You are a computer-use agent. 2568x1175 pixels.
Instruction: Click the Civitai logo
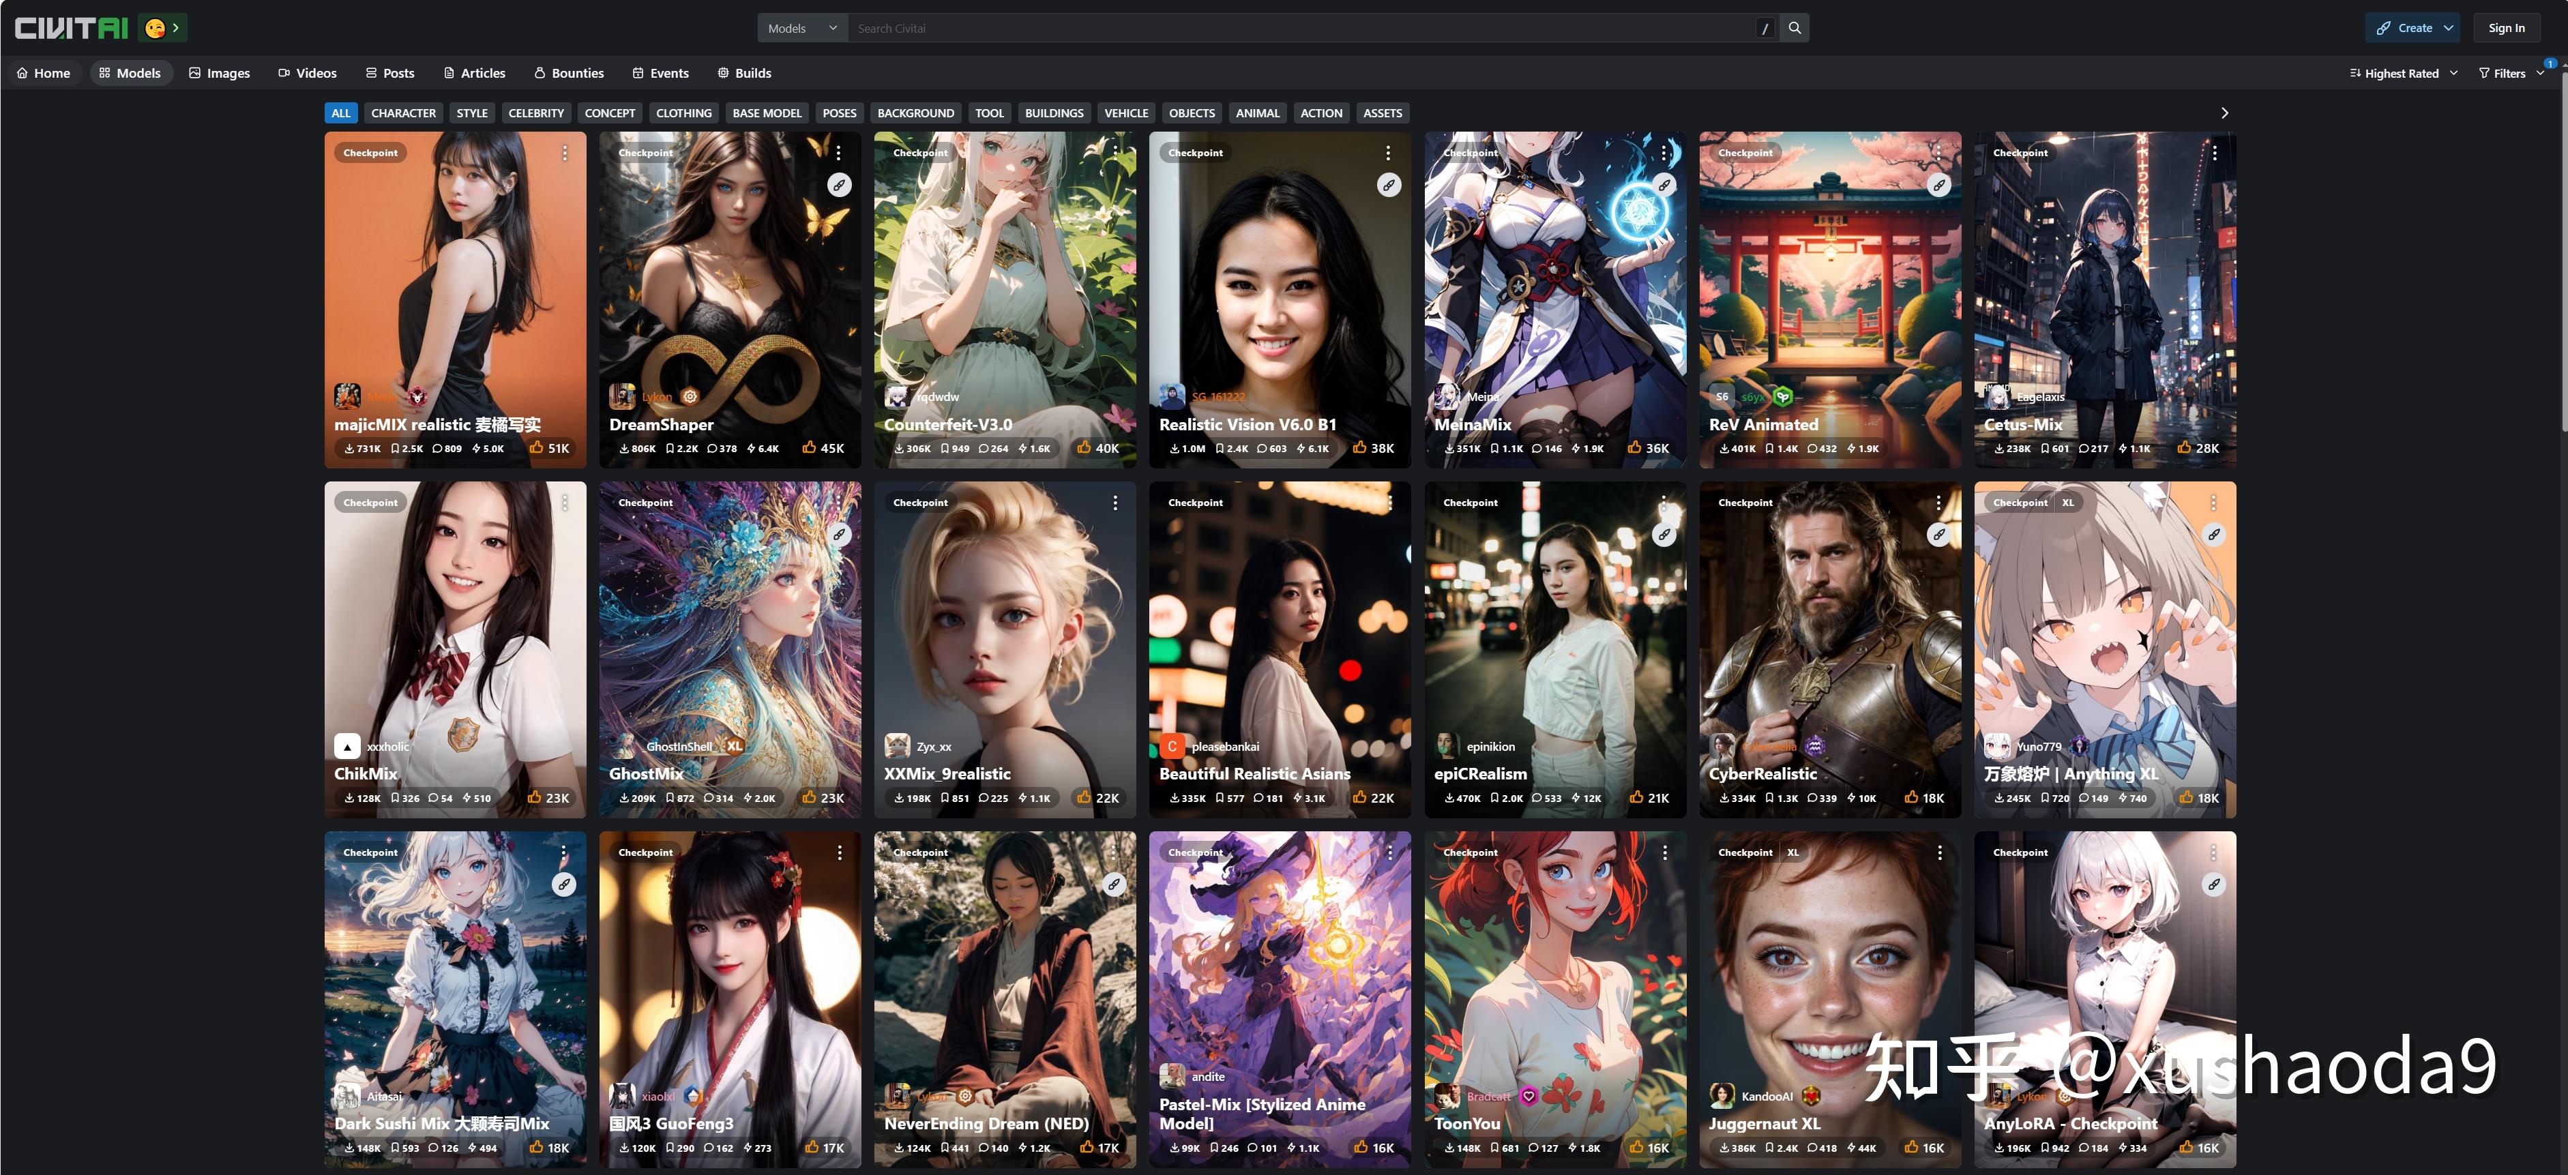pos(71,28)
